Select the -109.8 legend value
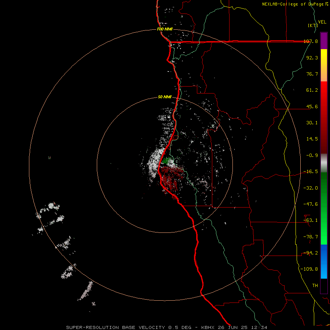Screen dimensions: 330x330 pos(309,269)
